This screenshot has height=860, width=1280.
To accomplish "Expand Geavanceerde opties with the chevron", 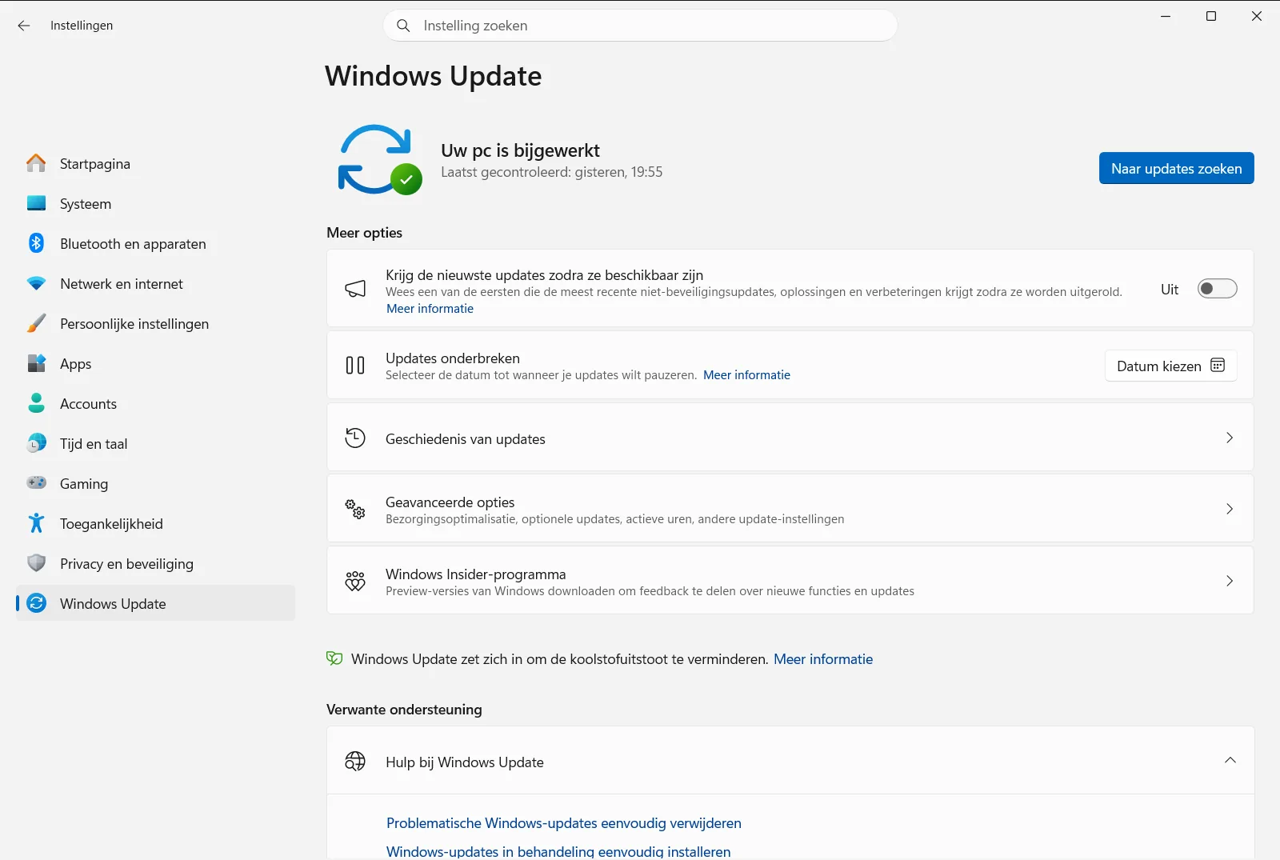I will 1230,509.
